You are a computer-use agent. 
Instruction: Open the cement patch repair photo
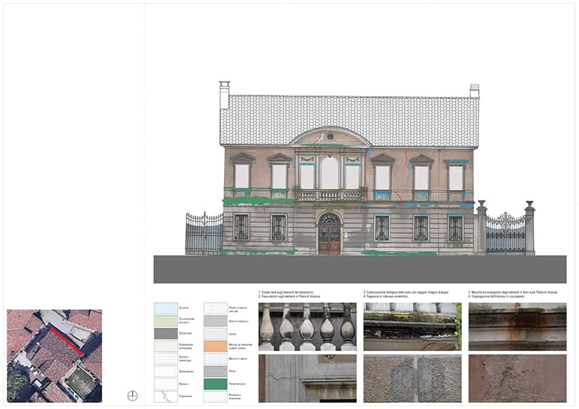412,378
